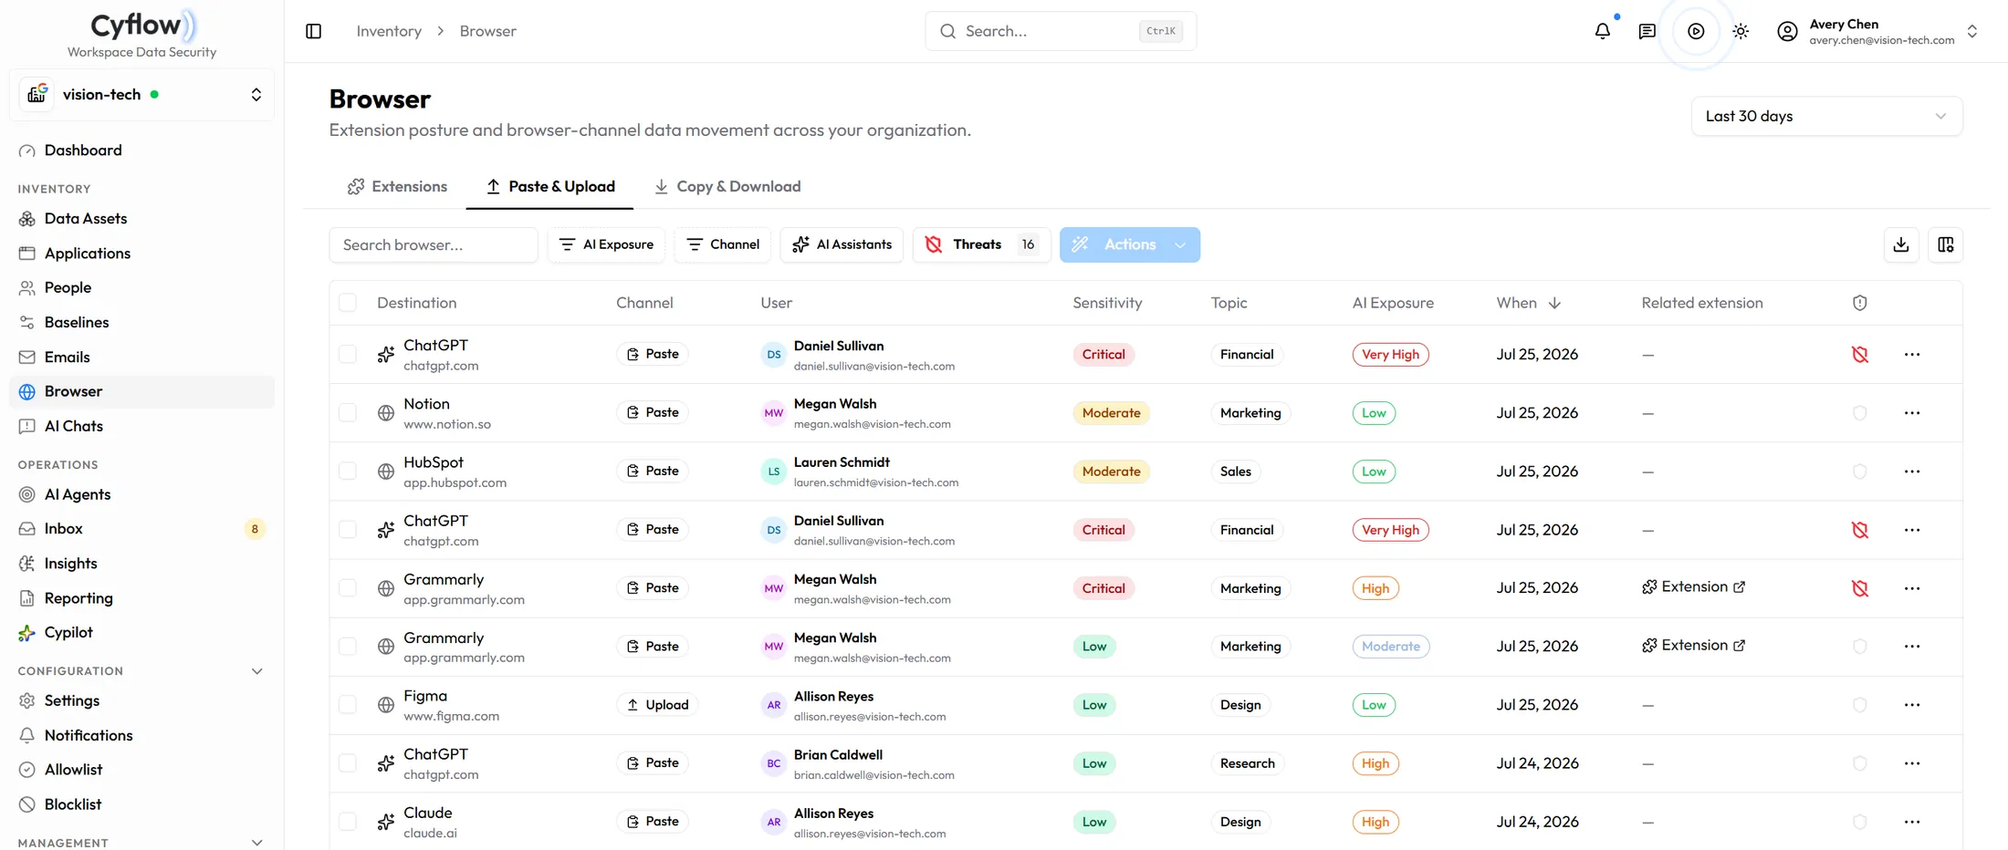Screen dimensions: 2008x850
Task: Toggle the sidebar panel icon
Action: pos(313,31)
